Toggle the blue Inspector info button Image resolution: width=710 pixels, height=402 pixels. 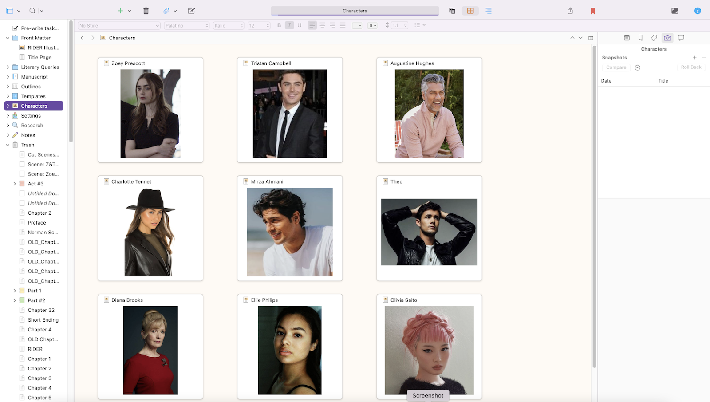[697, 11]
